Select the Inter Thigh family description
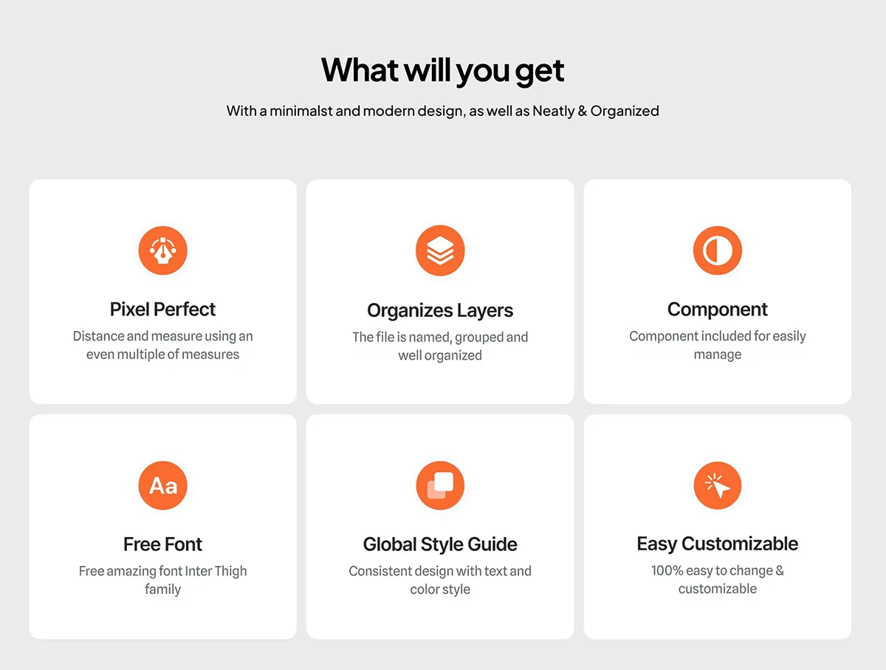 pyautogui.click(x=163, y=580)
